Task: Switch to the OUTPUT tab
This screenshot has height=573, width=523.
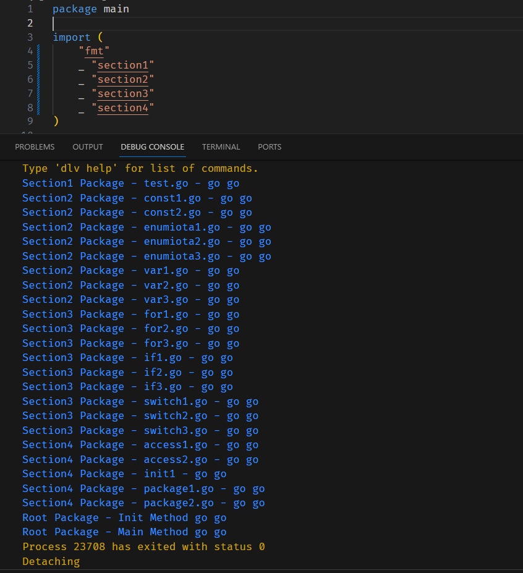Action: [x=88, y=147]
